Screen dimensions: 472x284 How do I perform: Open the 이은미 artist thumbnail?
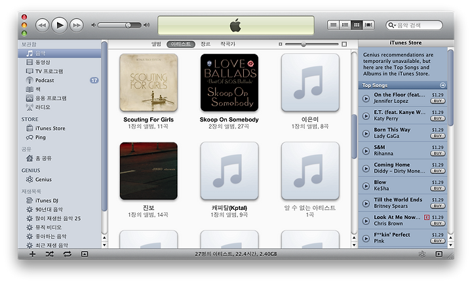pyautogui.click(x=310, y=82)
